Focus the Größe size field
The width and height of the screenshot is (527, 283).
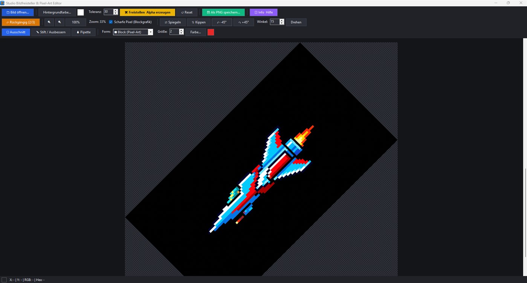[x=174, y=32]
